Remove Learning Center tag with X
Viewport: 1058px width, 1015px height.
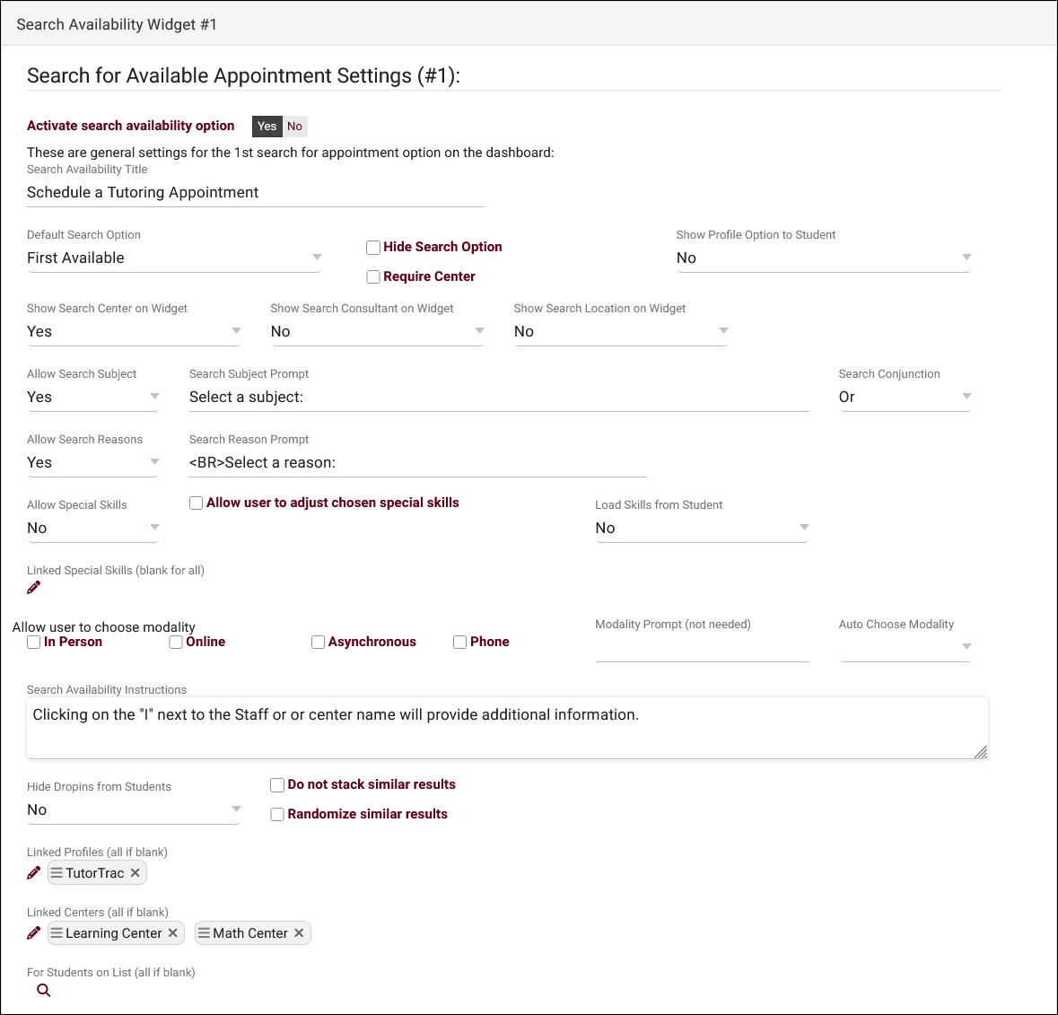(173, 933)
